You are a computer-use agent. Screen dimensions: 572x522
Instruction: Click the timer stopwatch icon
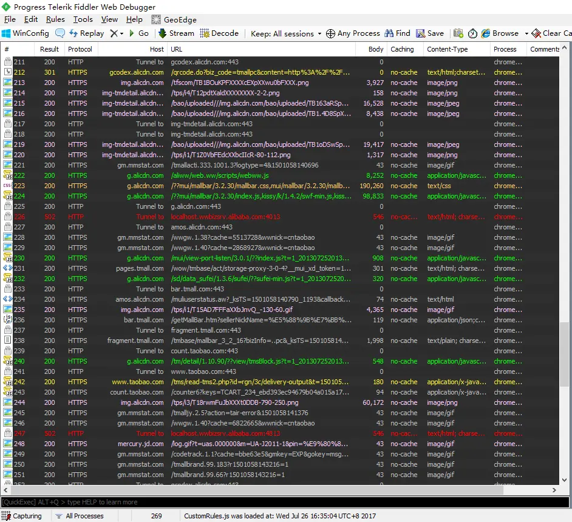click(x=472, y=33)
